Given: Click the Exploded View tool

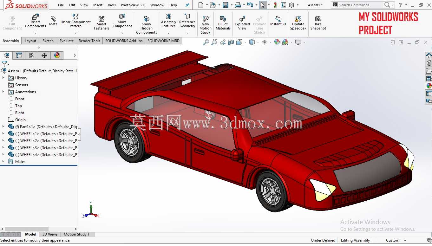Looking at the screenshot, I should tap(242, 23).
